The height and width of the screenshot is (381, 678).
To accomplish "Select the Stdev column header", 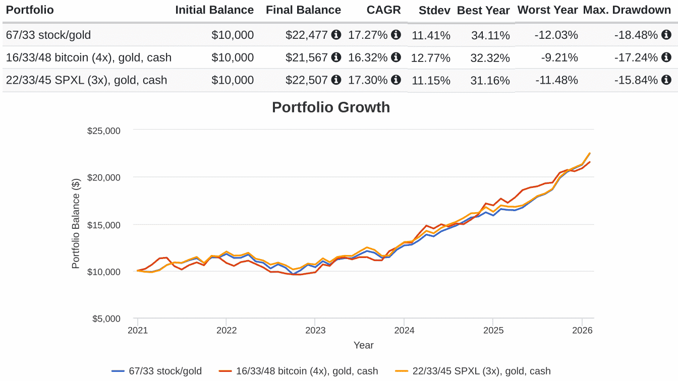I will tap(434, 11).
